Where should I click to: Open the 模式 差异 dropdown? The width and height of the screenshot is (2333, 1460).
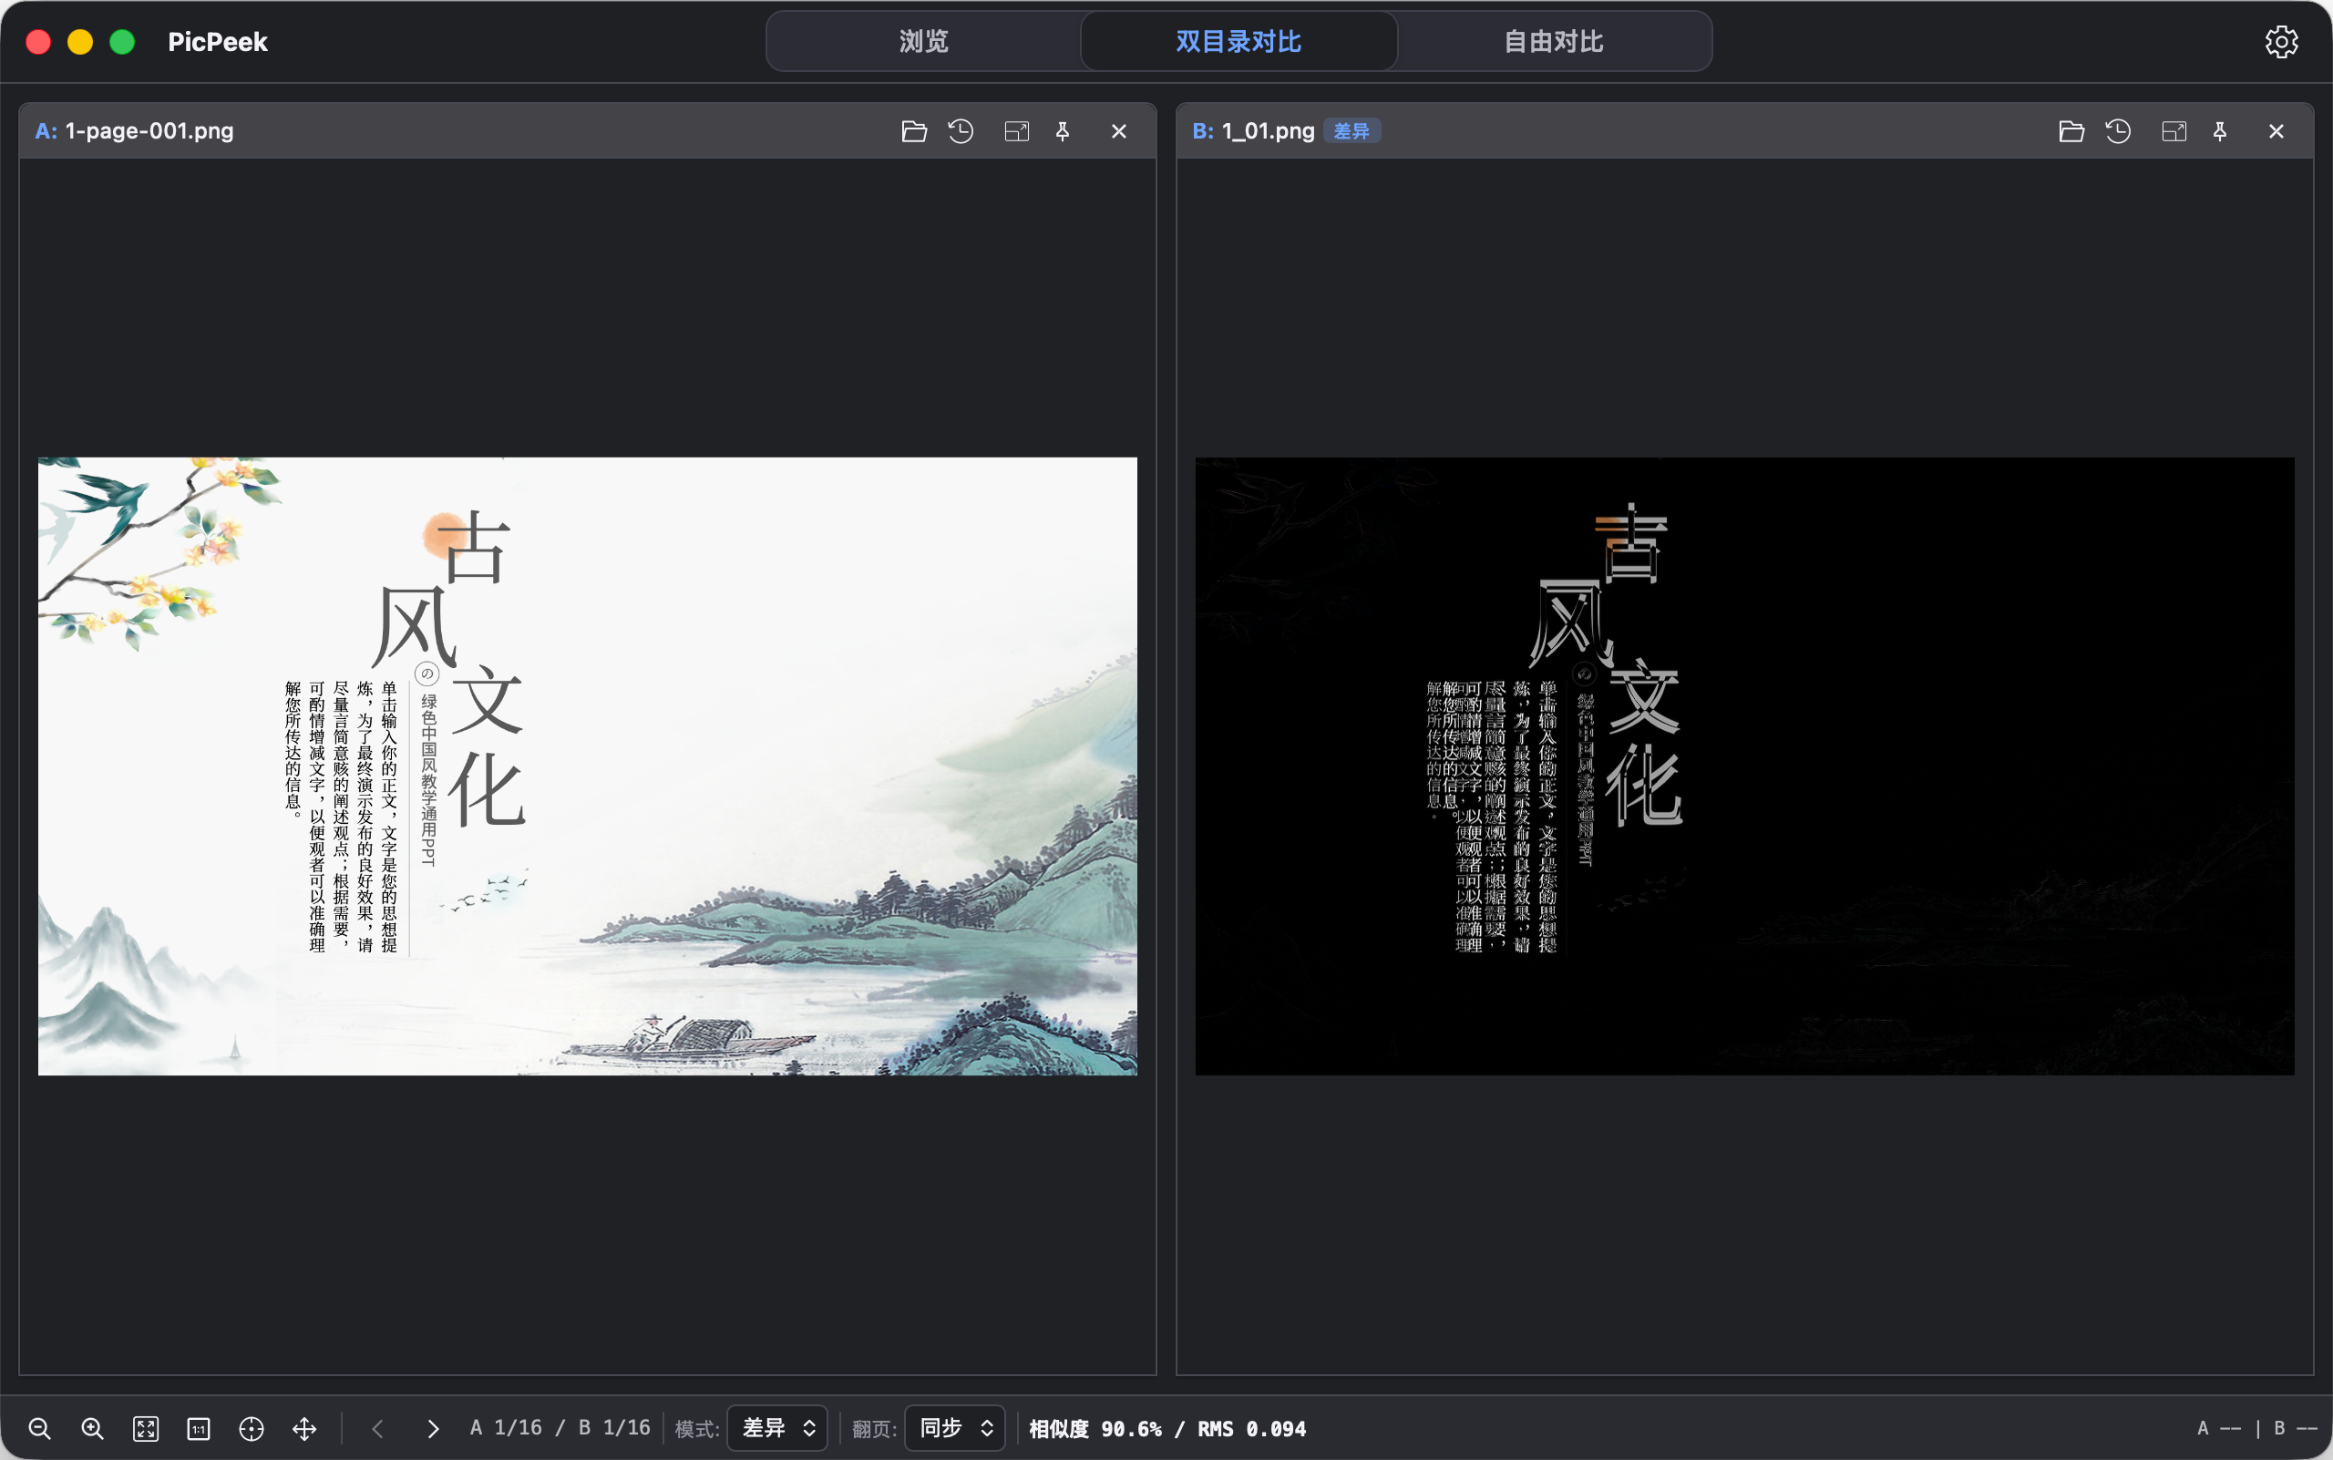tap(777, 1428)
